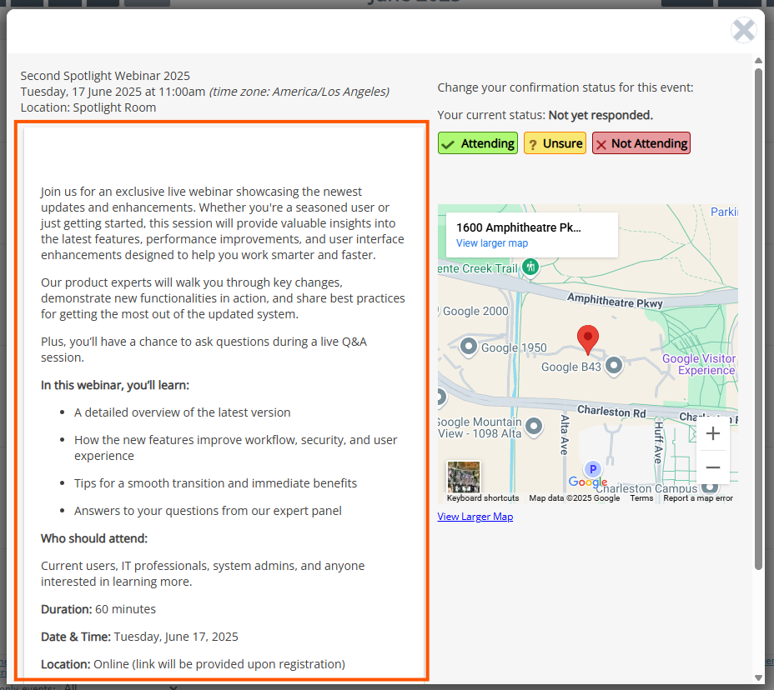The height and width of the screenshot is (690, 774).
Task: Mark yourself as Attending
Action: [x=478, y=143]
